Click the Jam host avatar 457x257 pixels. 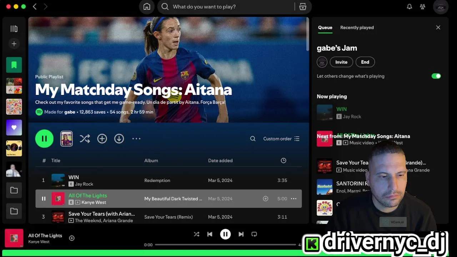tap(322, 62)
